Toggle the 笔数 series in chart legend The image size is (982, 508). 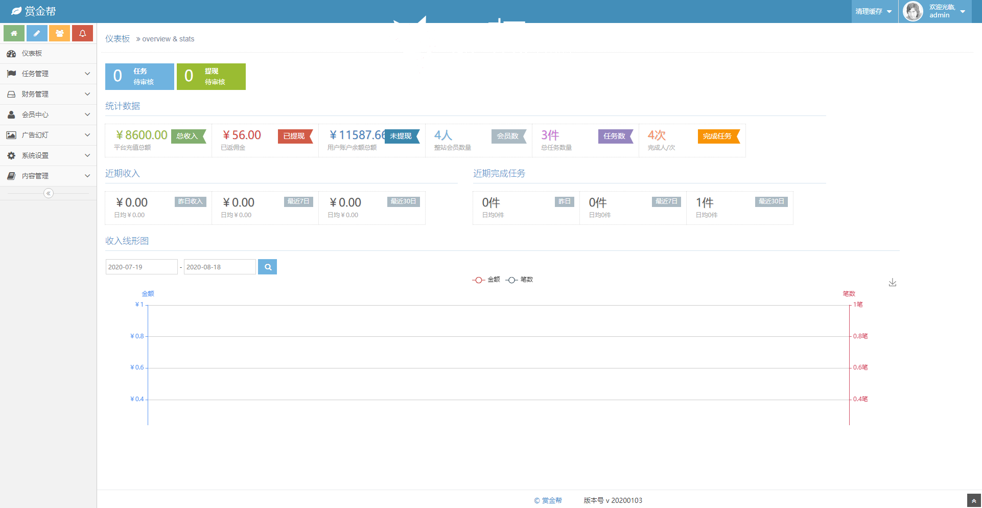click(x=519, y=280)
